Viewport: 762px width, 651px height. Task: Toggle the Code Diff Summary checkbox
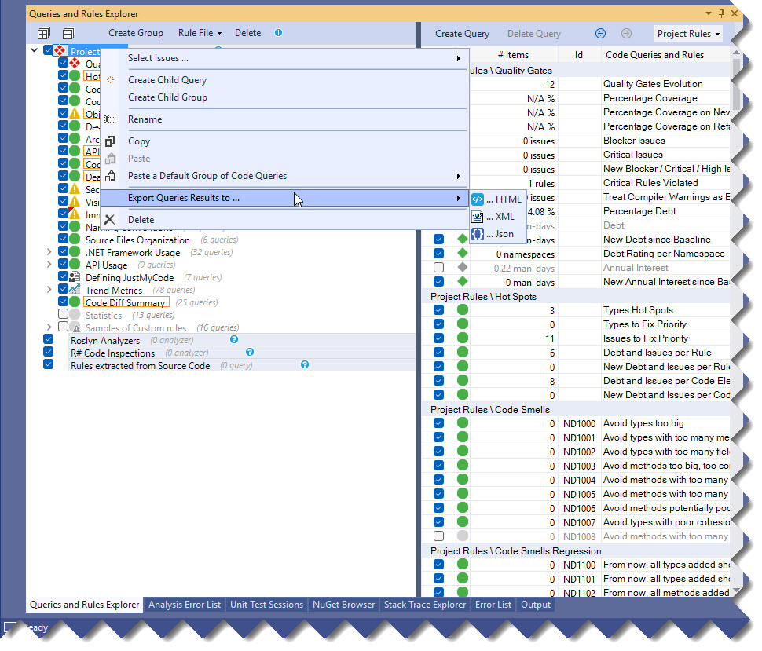point(64,302)
